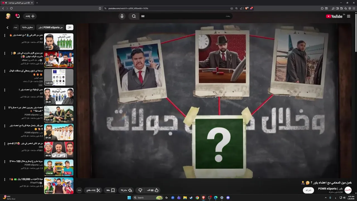
Task: Open the 4:22:43 video thumbnail
Action: tap(59, 186)
